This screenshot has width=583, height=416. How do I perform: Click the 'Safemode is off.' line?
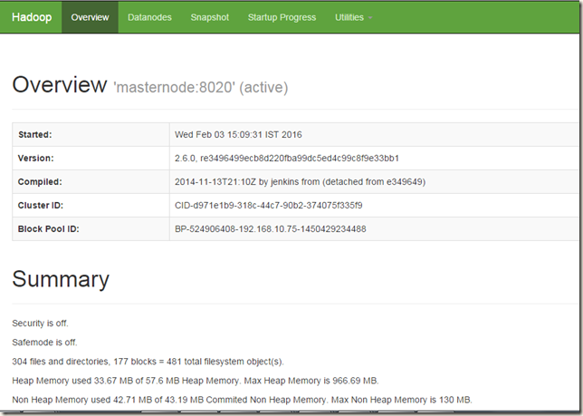[x=44, y=343]
